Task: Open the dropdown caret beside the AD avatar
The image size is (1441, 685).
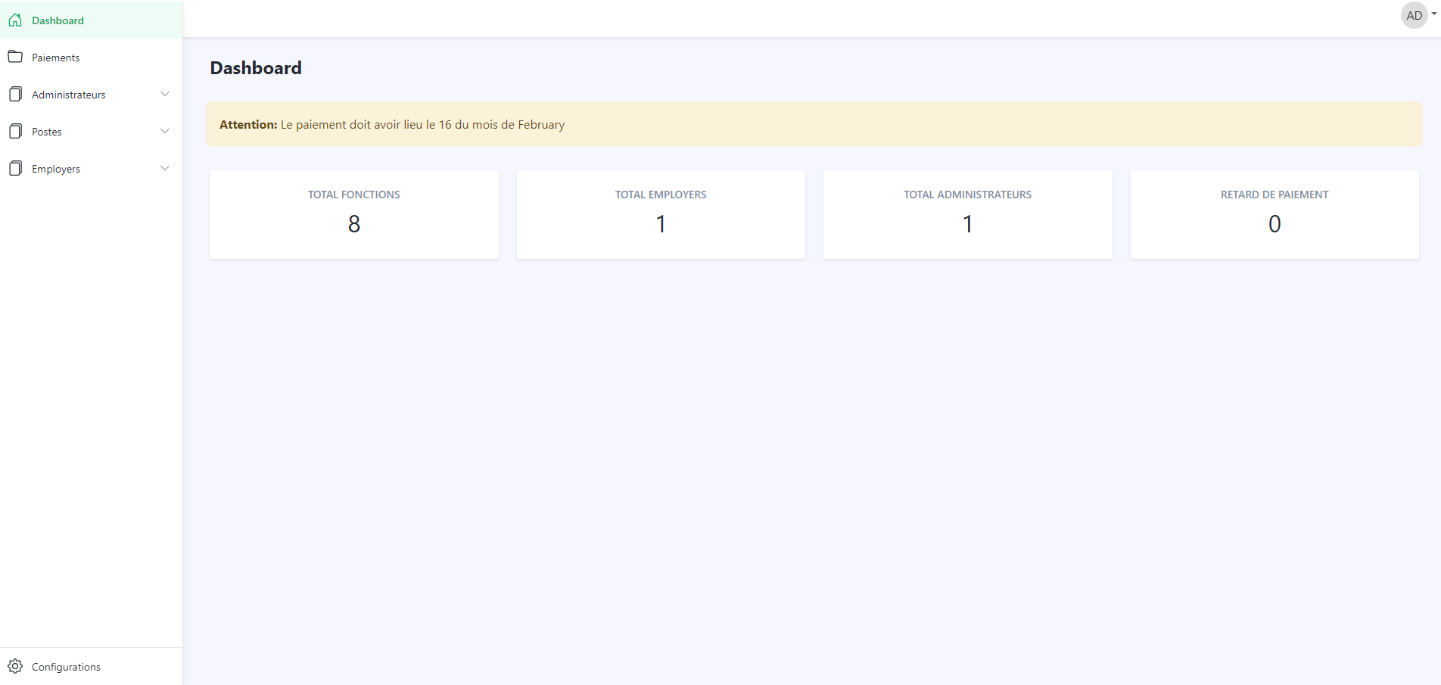Action: tap(1433, 14)
